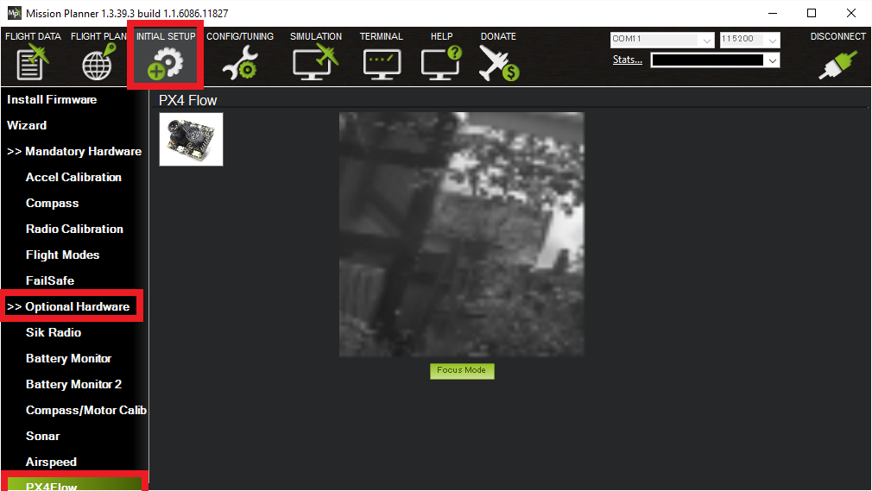872x491 pixels.
Task: Open the Terminal screen icon
Action: click(381, 63)
